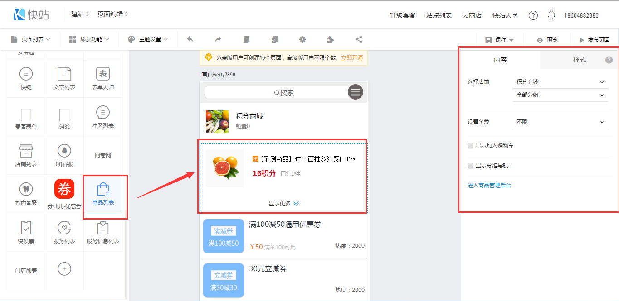
Task: Click the share icon in toolbar
Action: click(359, 39)
